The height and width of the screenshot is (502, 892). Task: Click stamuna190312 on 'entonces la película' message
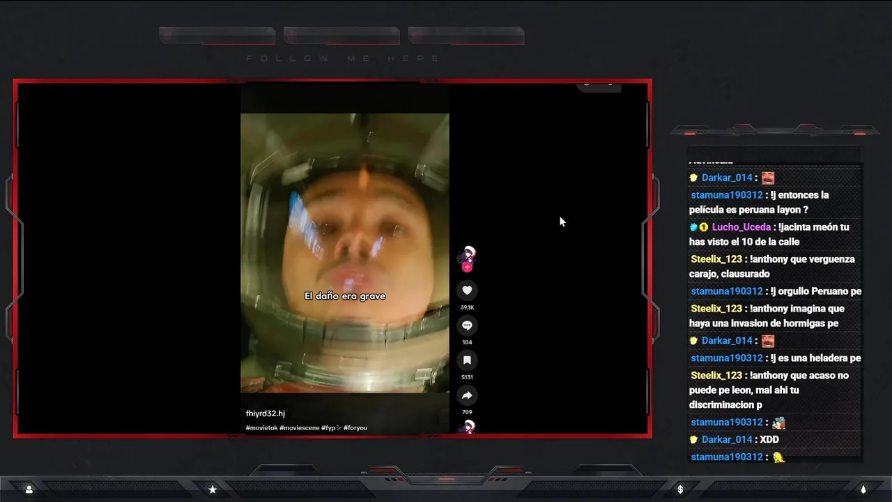[x=727, y=195]
